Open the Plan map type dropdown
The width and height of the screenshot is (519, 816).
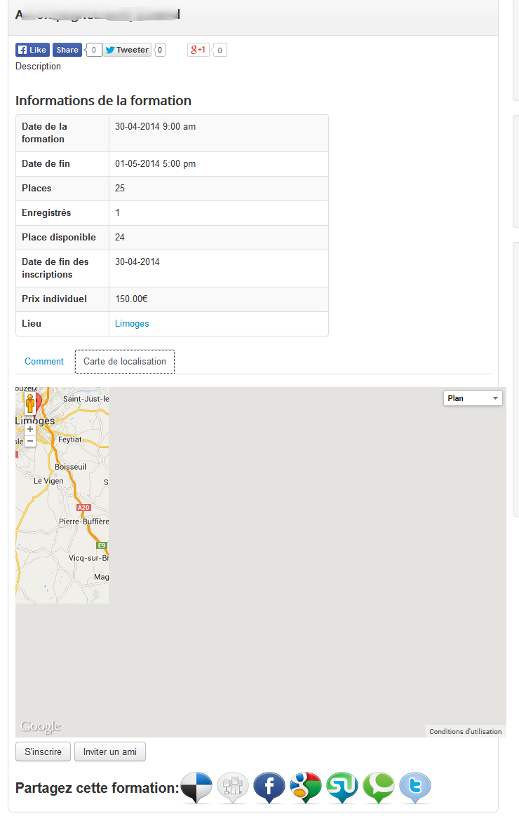pos(473,398)
